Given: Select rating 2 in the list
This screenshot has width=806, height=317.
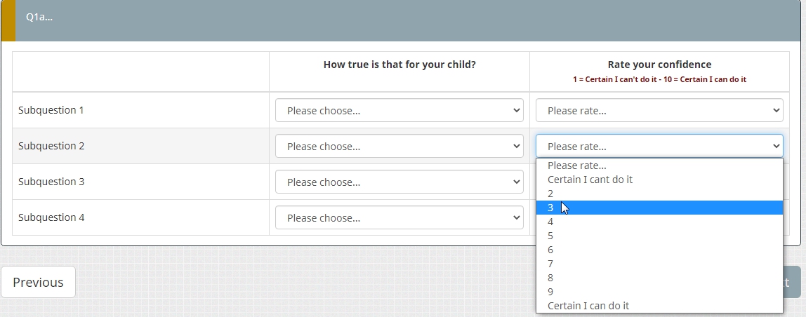Looking at the screenshot, I should click(x=659, y=194).
